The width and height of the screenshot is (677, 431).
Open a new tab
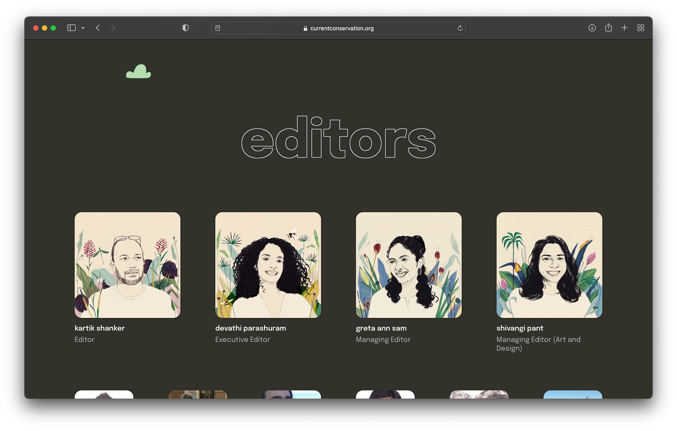pos(624,28)
